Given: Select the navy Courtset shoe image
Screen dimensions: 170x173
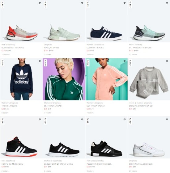Looking at the screenshot, I should pyautogui.click(x=106, y=21).
